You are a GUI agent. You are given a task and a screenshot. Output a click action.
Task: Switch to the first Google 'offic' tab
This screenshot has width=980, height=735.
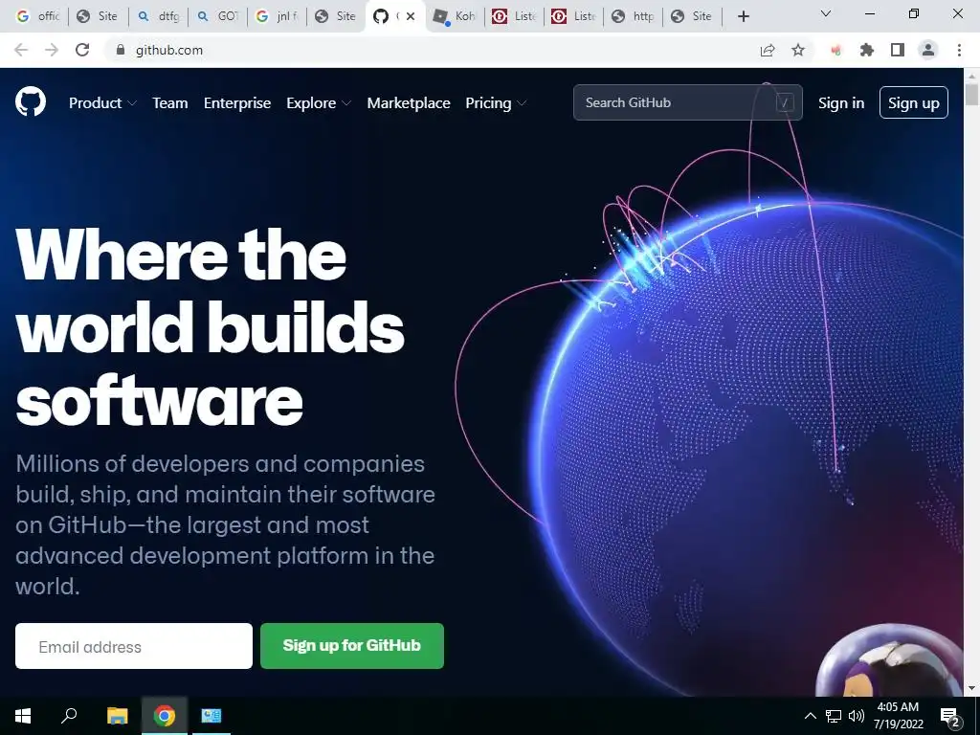[38, 16]
